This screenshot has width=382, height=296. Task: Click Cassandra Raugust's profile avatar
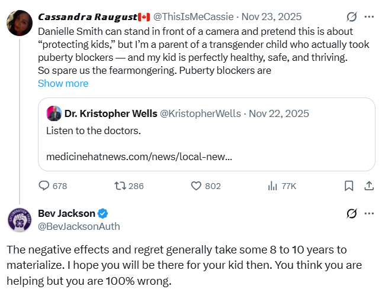point(19,23)
